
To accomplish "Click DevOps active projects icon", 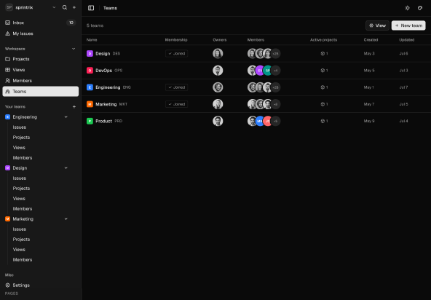I will click(323, 71).
